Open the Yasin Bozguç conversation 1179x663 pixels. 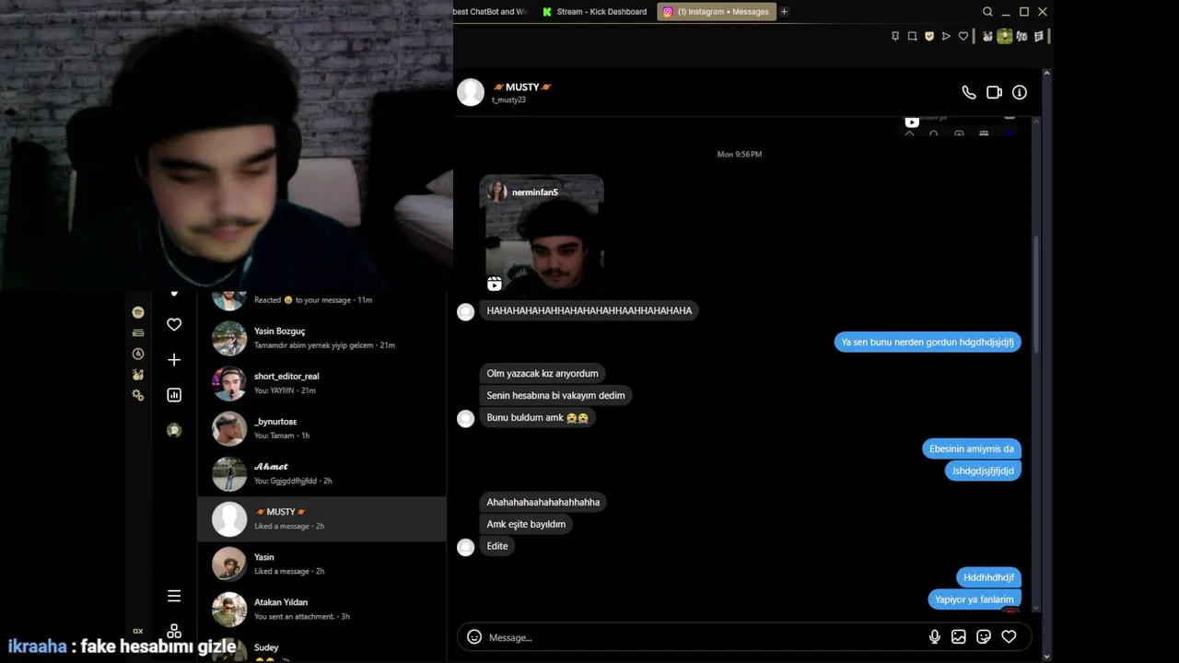321,338
